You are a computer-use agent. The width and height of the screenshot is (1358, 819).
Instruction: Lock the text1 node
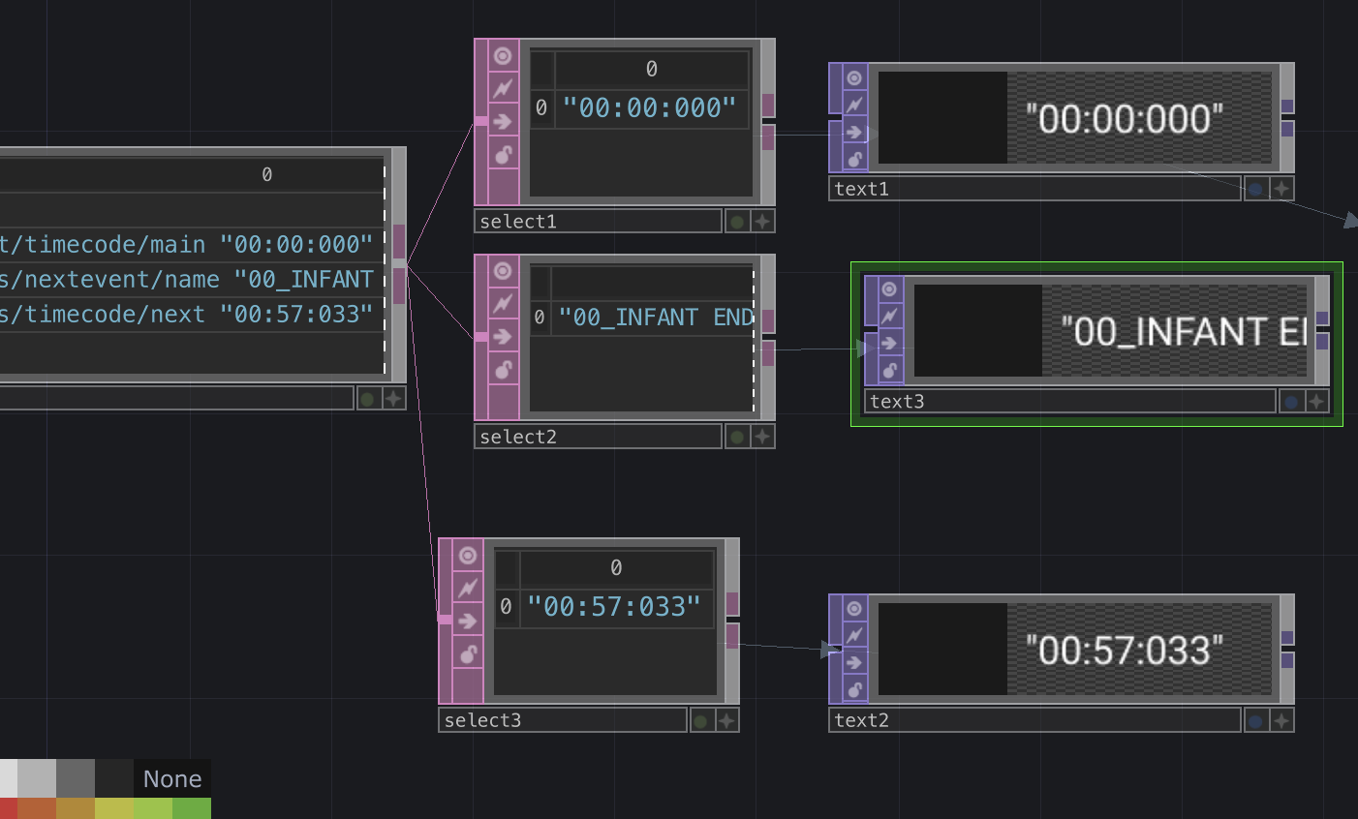854,159
